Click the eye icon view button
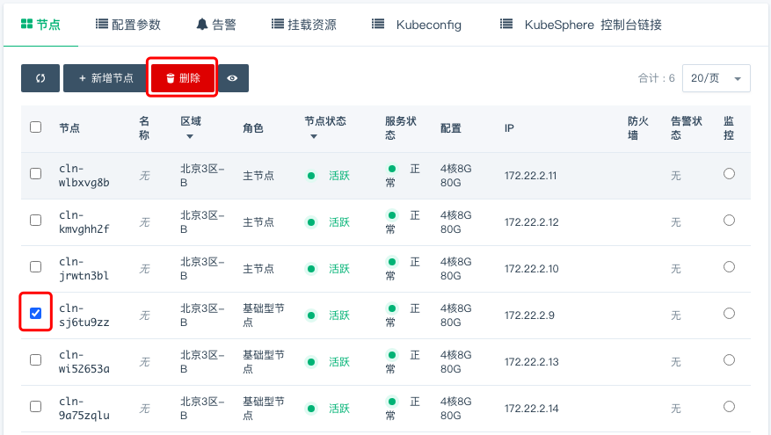 (232, 78)
